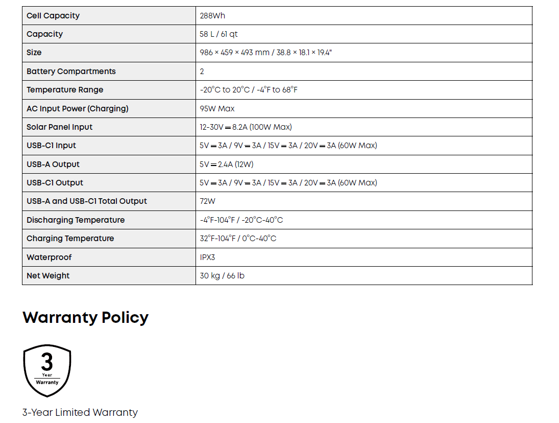559x423 pixels.
Task: Select the Size dimensions value
Action: [265, 53]
